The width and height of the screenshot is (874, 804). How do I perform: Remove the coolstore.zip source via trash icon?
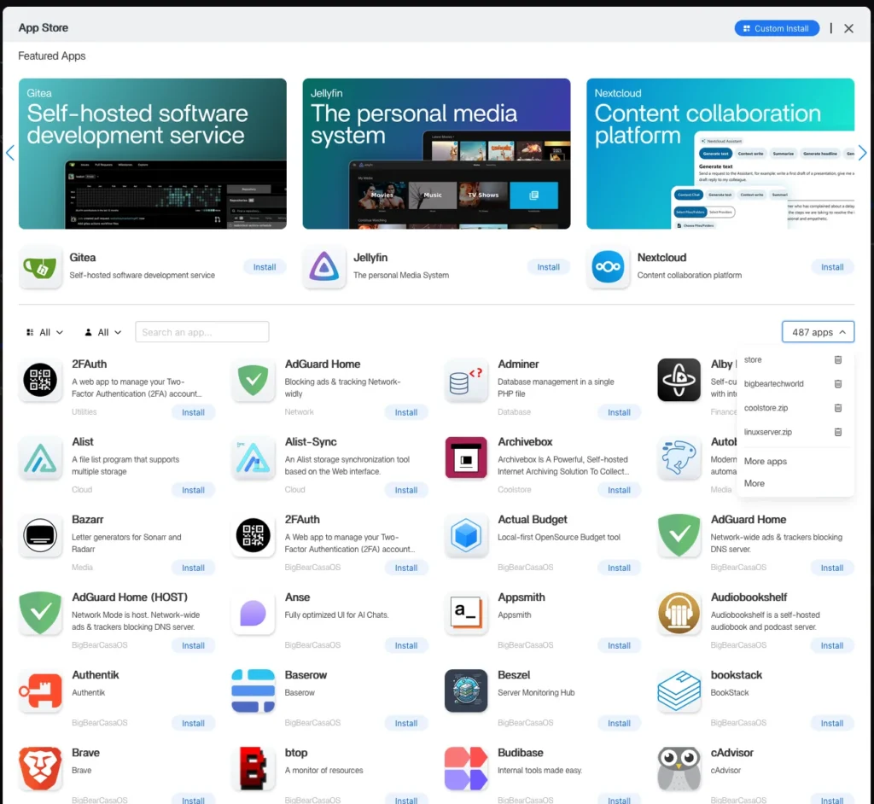pos(838,408)
